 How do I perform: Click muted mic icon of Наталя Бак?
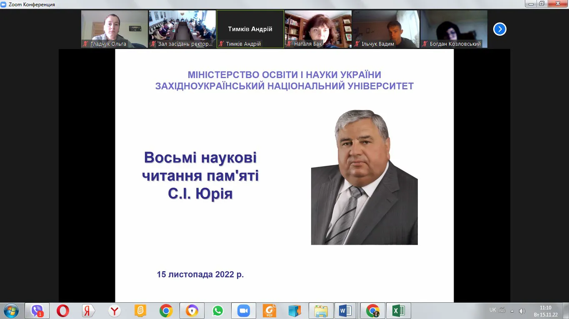tap(289, 44)
